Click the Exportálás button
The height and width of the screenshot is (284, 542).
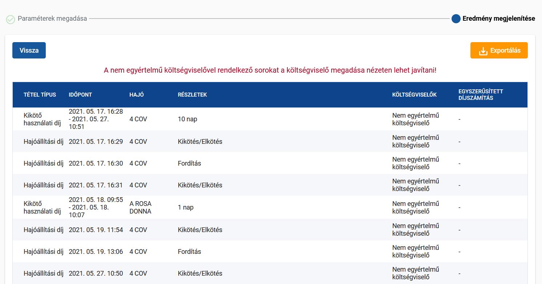(499, 50)
